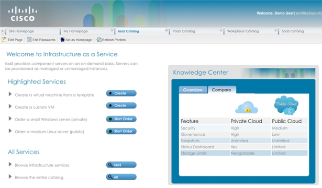
Task: Click the Private Cloud lock icon
Action: (x=247, y=107)
